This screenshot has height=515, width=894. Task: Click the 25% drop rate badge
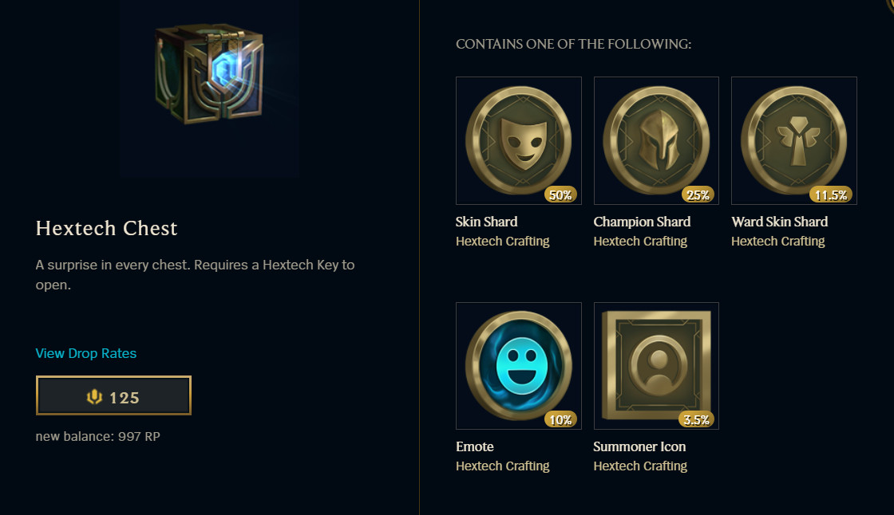point(698,195)
